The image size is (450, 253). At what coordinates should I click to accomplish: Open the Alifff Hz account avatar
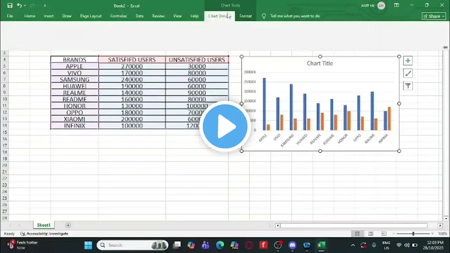point(381,5)
